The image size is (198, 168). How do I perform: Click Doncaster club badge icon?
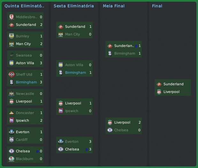(x=11, y=113)
